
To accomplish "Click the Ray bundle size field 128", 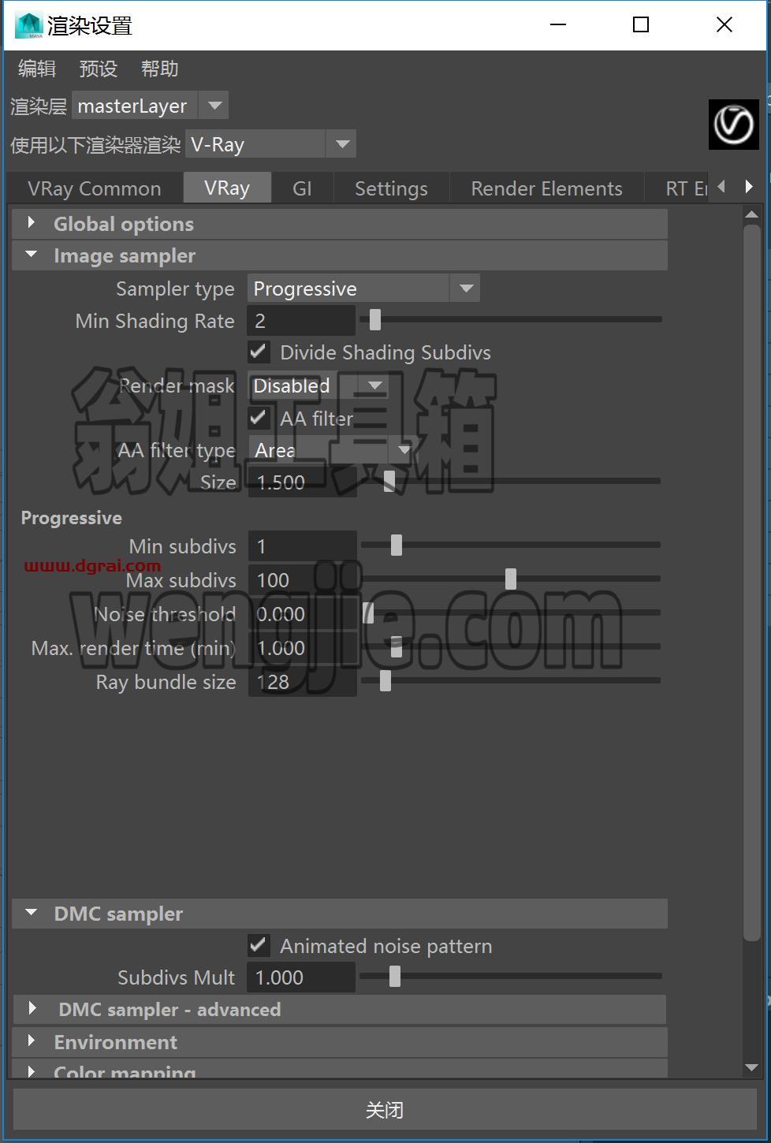I will [x=302, y=682].
